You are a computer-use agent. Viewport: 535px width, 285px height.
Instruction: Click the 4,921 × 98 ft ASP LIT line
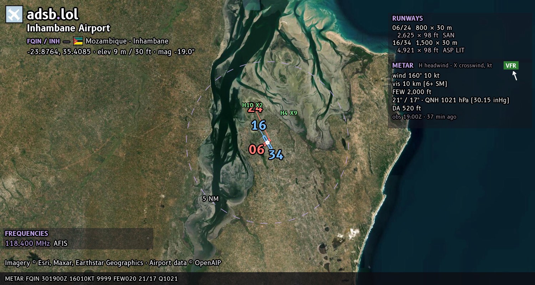(x=431, y=50)
